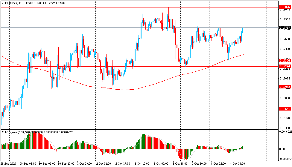Click the MACD scale value 0.00

coord(282,149)
